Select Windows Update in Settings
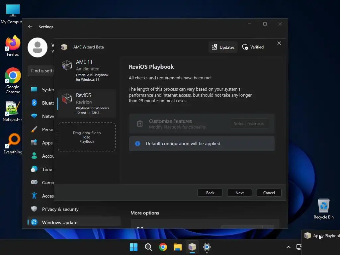Viewport: 340px width, 255px height. click(74, 222)
